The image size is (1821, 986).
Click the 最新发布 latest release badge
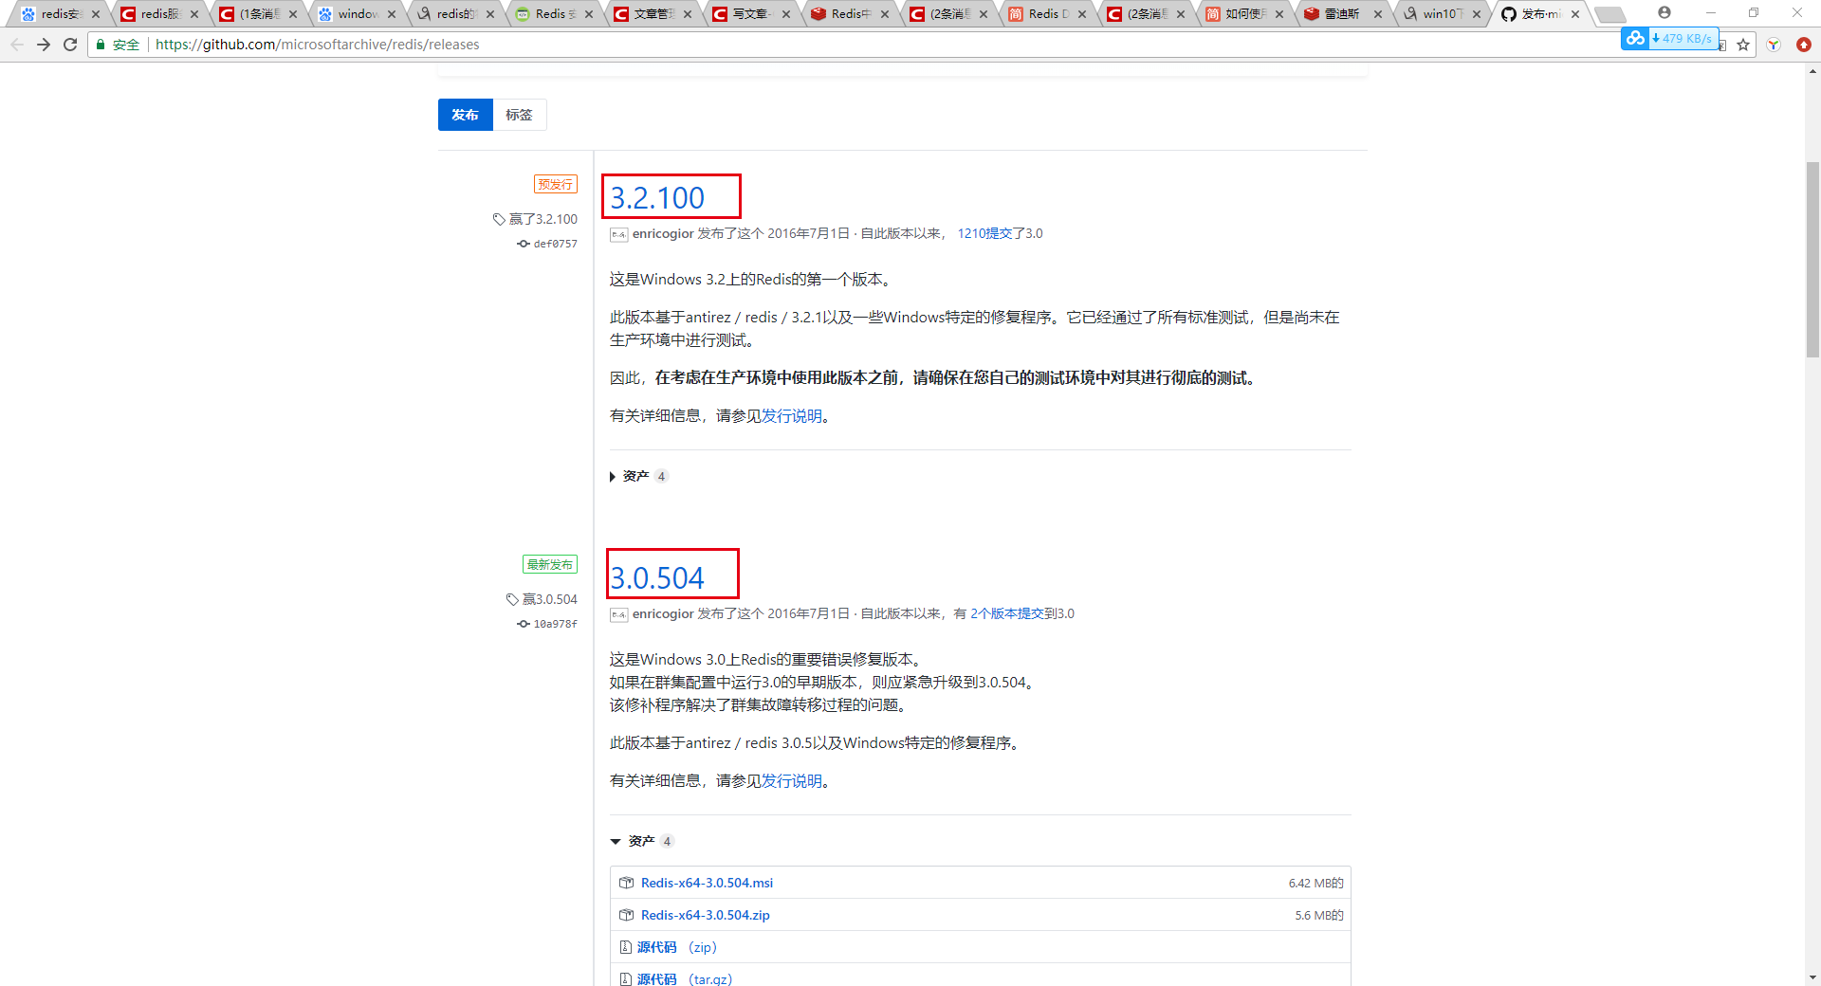pyautogui.click(x=550, y=564)
